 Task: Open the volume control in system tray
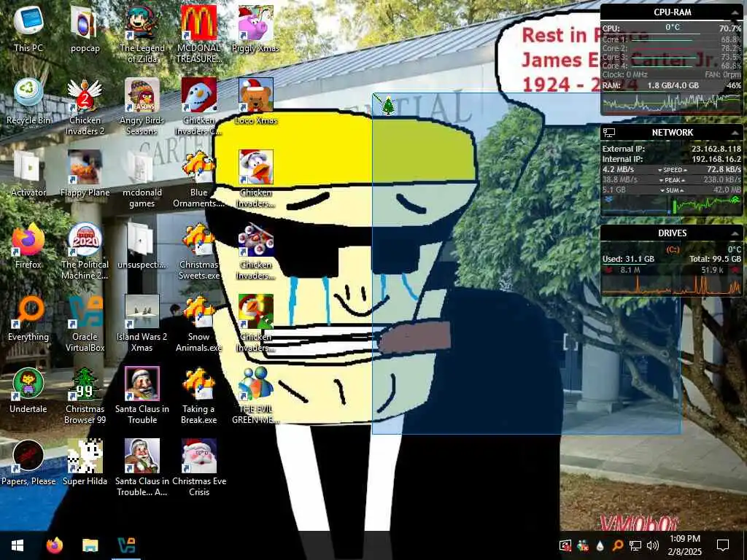tap(653, 545)
